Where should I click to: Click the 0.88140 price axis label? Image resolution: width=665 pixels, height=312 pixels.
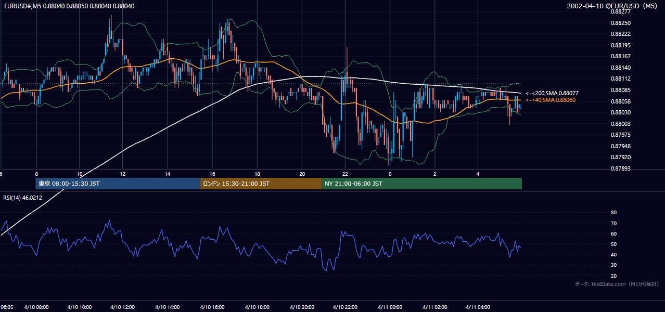point(620,68)
